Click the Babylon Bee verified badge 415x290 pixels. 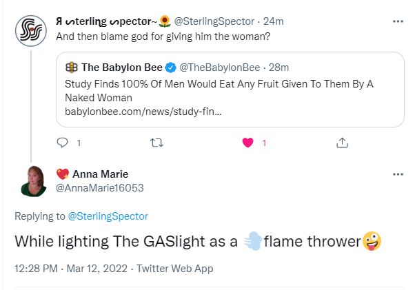click(172, 68)
